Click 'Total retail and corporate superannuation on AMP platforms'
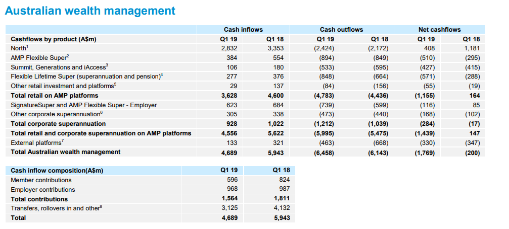509x229 pixels. click(x=101, y=133)
